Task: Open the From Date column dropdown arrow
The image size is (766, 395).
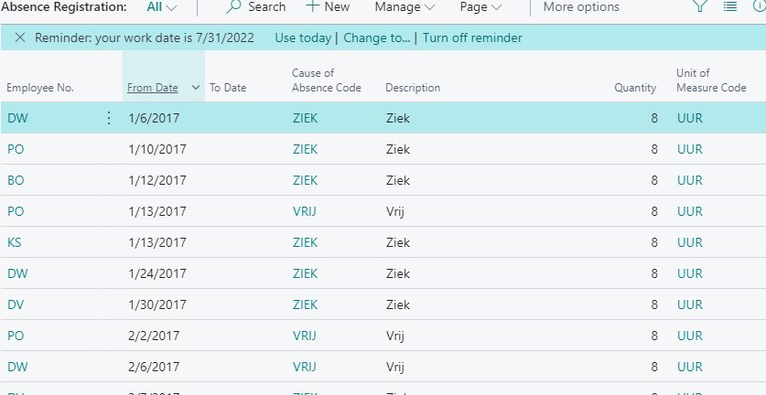Action: click(x=196, y=88)
